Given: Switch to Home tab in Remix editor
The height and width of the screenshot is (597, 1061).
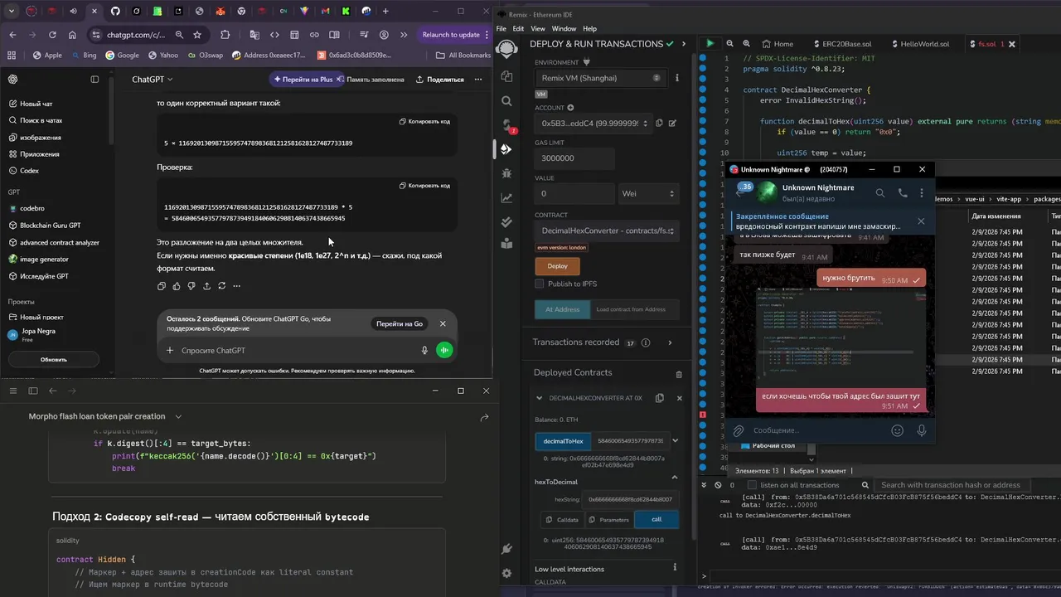Looking at the screenshot, I should (x=777, y=44).
